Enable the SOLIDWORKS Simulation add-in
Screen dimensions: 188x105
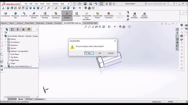pos(56,15)
